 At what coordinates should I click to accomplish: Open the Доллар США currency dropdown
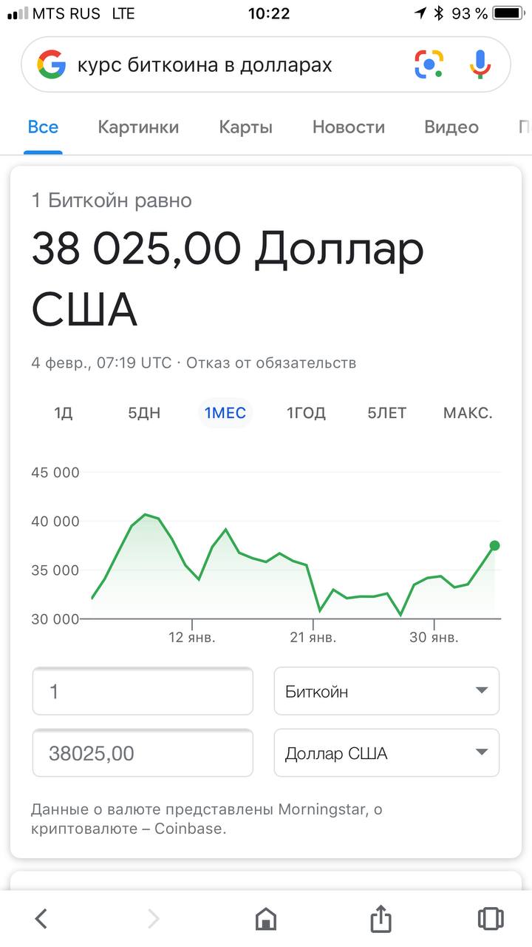click(x=386, y=753)
